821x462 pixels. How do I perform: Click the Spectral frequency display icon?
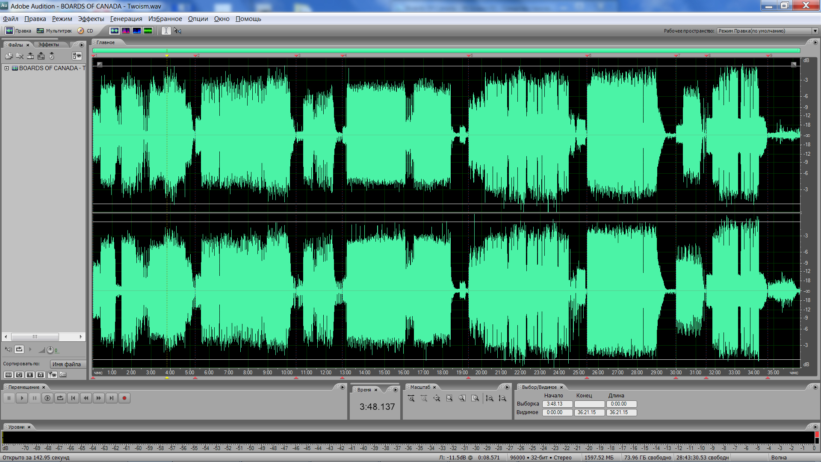tap(126, 31)
